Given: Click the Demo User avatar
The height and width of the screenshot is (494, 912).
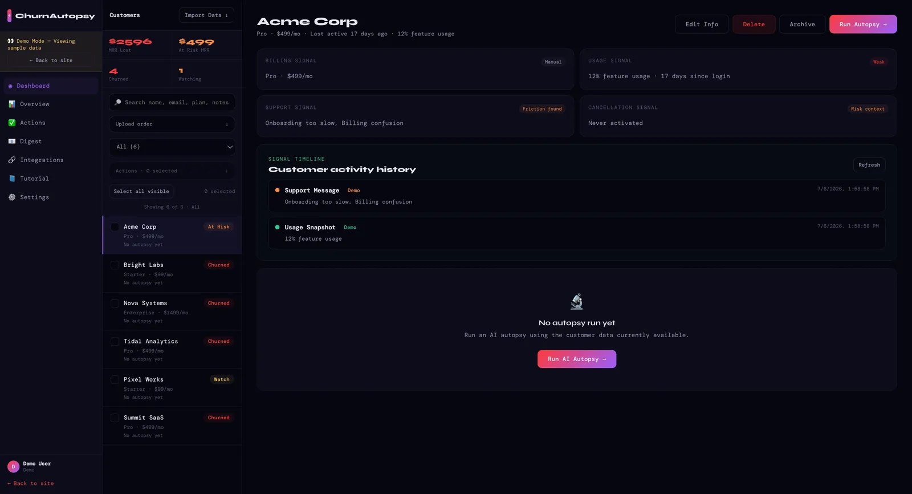Looking at the screenshot, I should click(14, 467).
